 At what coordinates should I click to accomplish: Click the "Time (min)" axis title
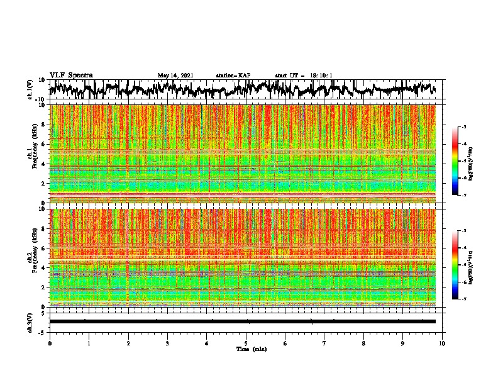click(252, 349)
